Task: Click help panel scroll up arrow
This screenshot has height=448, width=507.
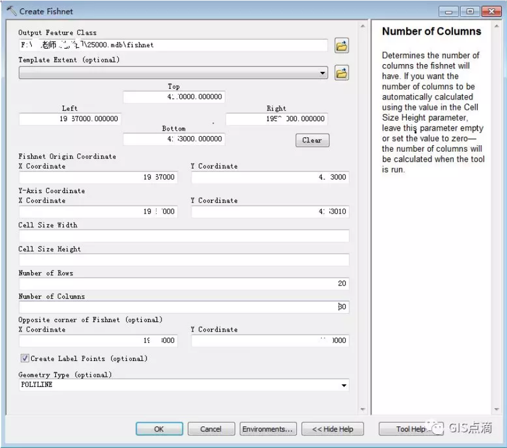Action: click(497, 26)
